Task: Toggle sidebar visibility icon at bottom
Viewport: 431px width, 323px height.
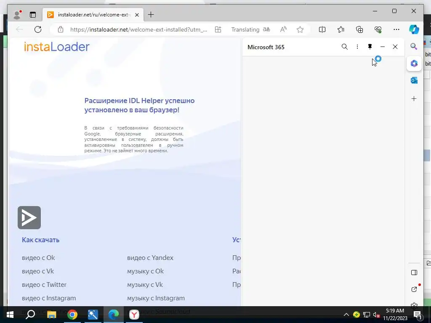Action: click(414, 273)
